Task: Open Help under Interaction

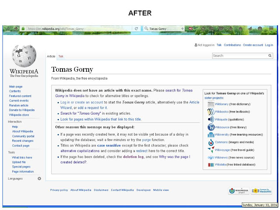Action: (x=15, y=126)
